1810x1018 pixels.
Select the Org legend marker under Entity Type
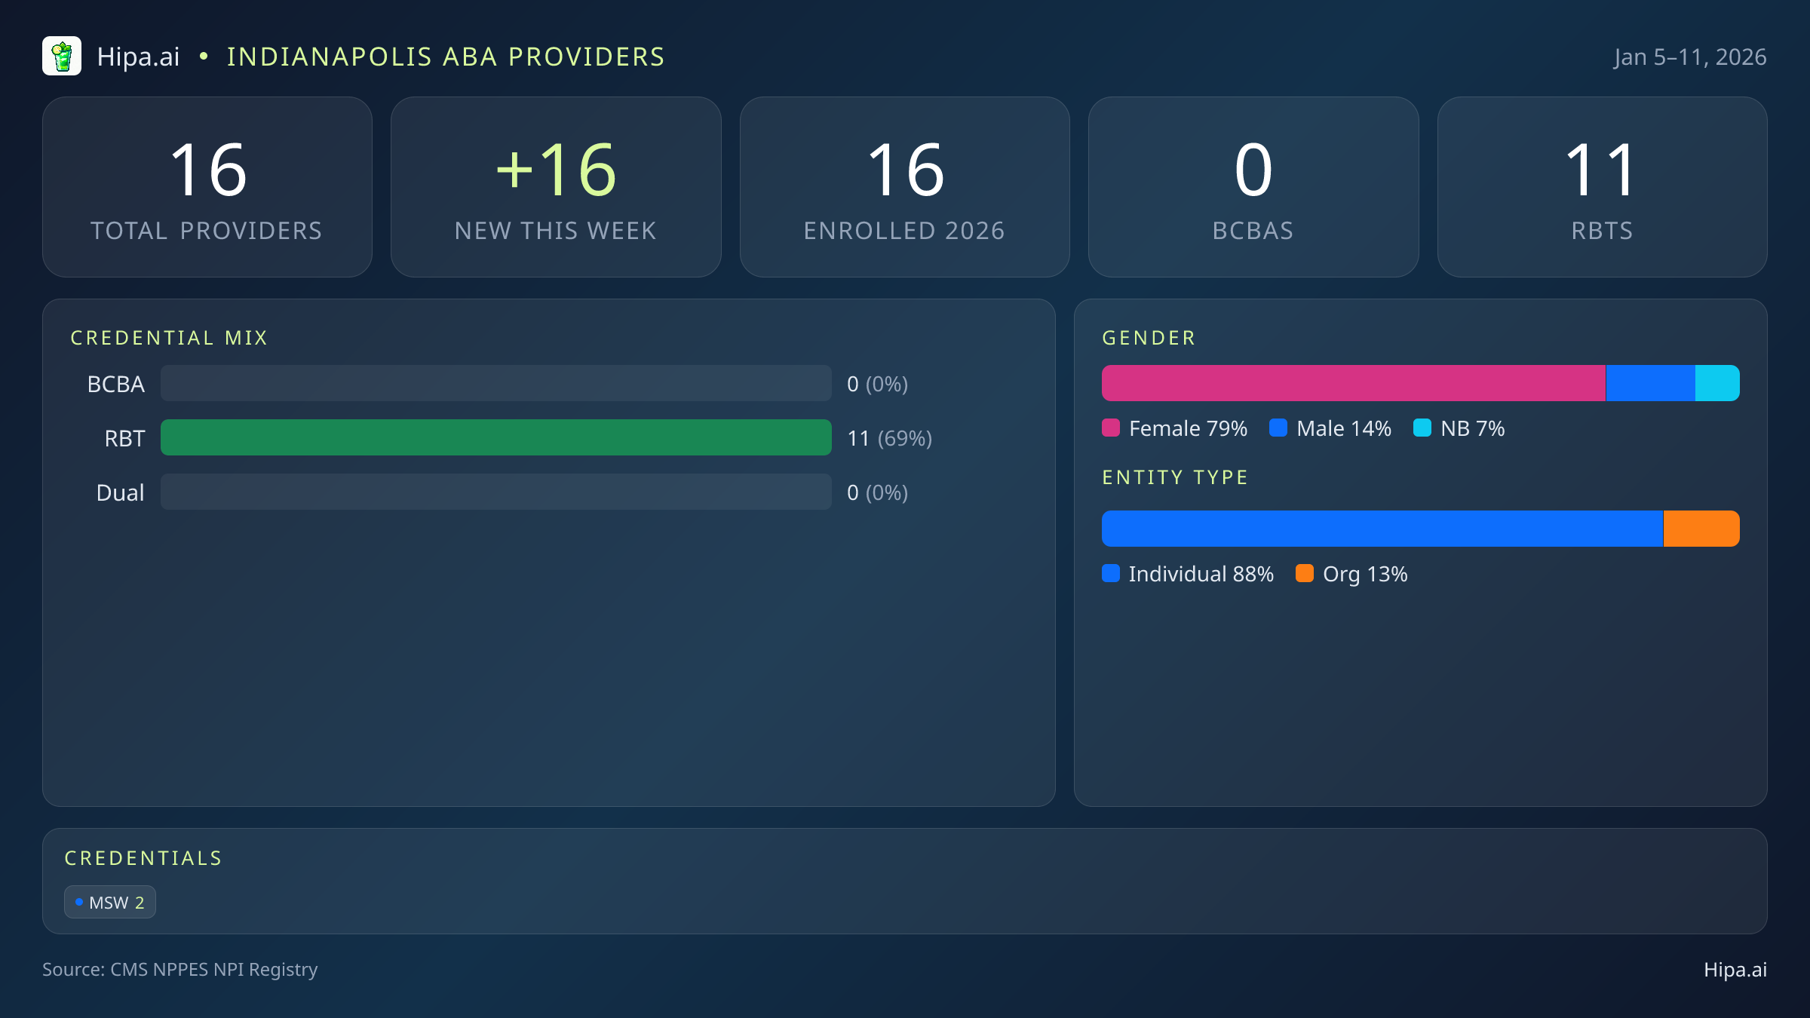pos(1306,574)
